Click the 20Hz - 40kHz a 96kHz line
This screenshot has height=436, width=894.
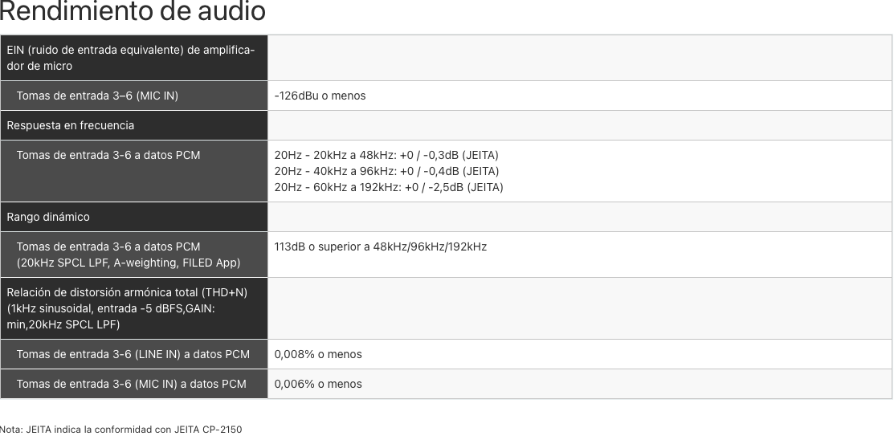(x=386, y=171)
